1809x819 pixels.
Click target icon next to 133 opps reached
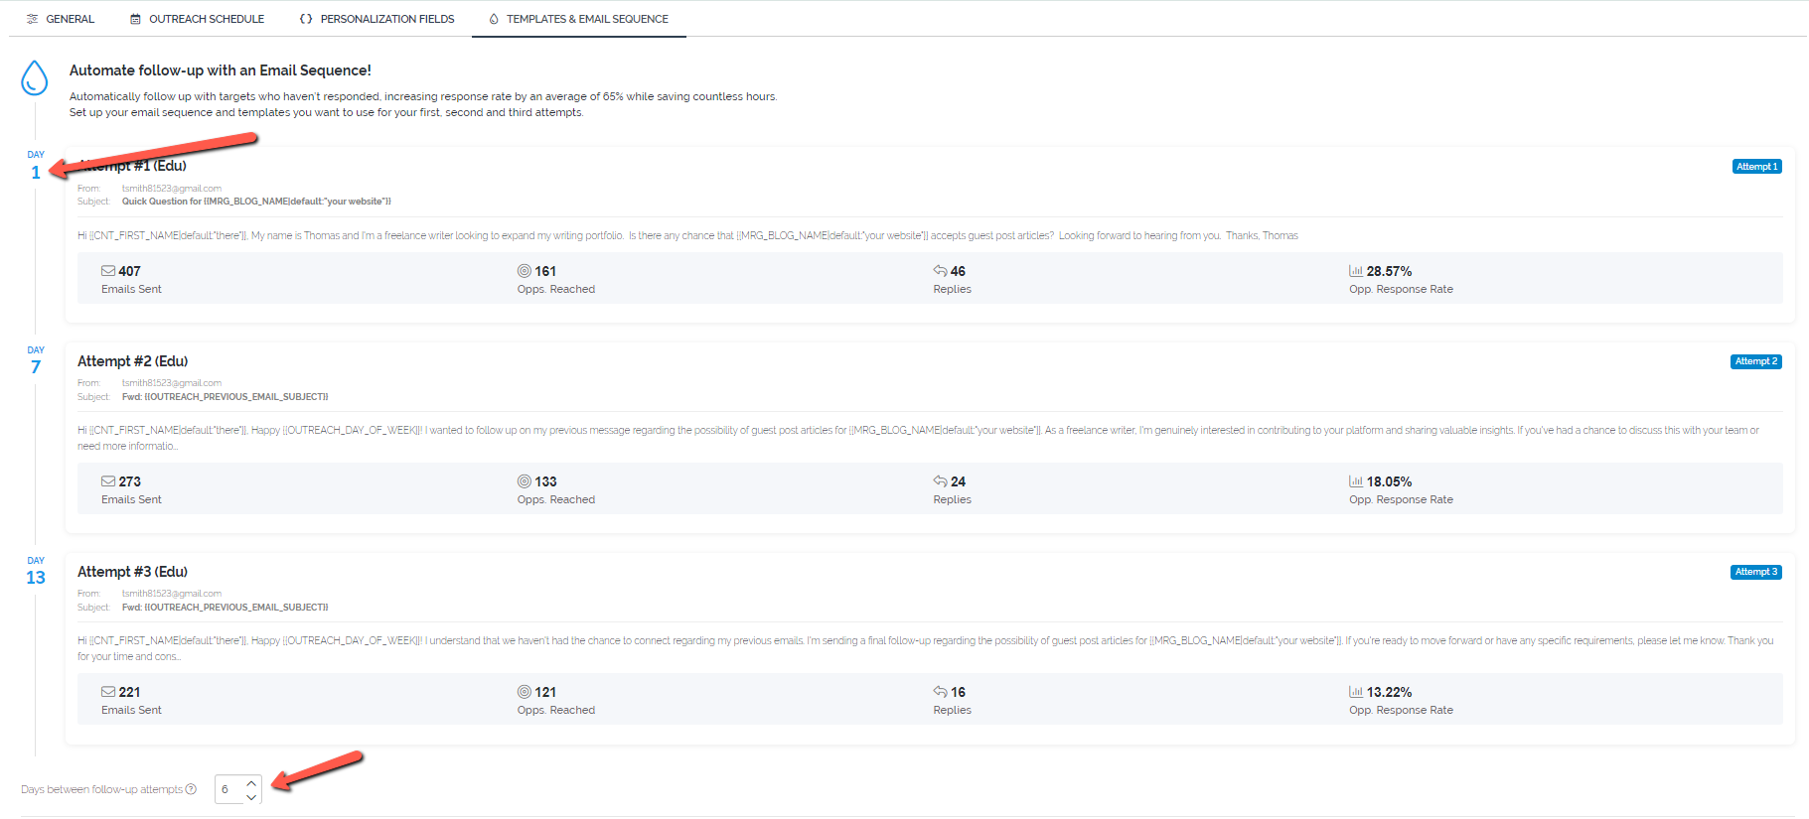coord(525,480)
